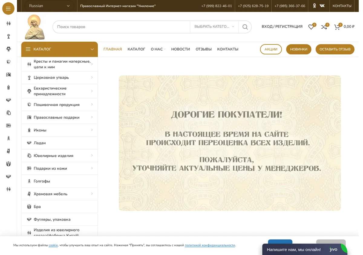Open the Odnoklassniki social icon
The height and width of the screenshot is (255, 363).
pyautogui.click(x=314, y=6)
